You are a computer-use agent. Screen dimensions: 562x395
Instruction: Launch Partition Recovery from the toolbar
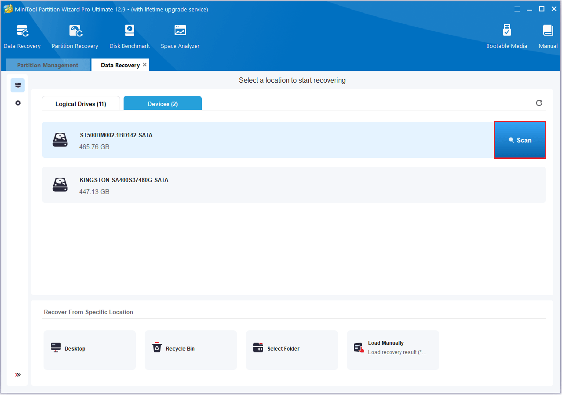click(75, 37)
